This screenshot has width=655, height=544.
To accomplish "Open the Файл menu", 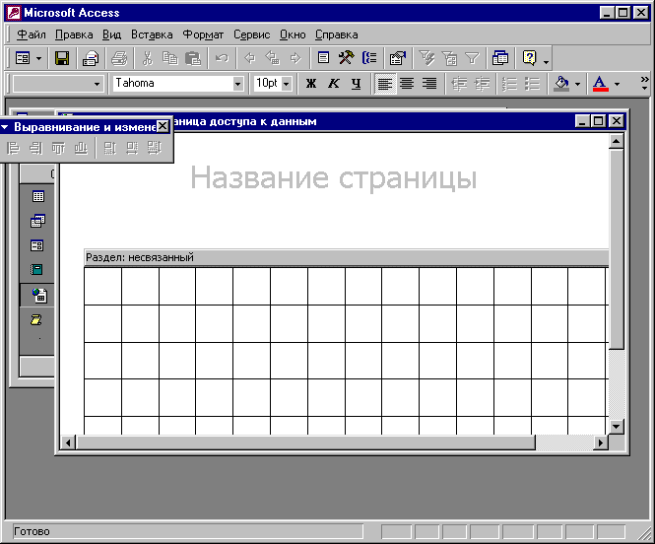I will [31, 34].
